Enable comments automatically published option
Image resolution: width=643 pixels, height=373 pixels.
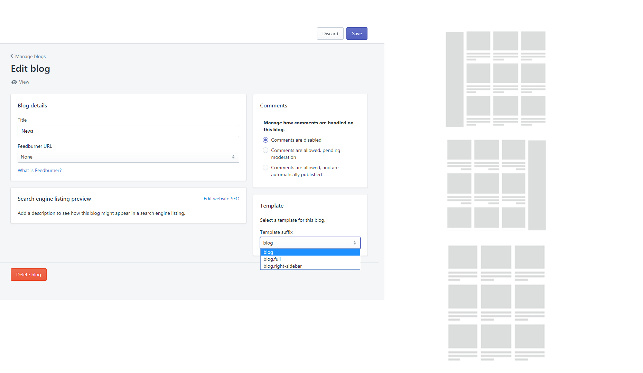pyautogui.click(x=265, y=168)
